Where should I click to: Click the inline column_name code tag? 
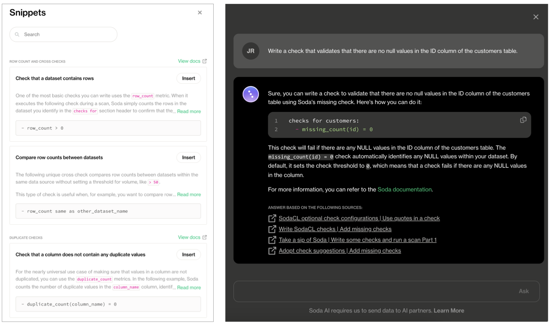(126, 287)
